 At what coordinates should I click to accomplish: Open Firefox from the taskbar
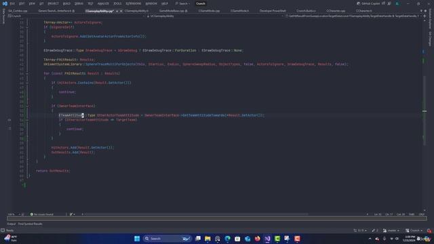258,239
